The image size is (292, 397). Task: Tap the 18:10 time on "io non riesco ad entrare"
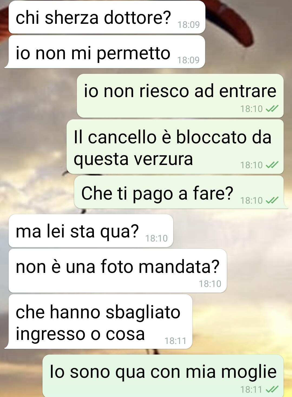pyautogui.click(x=251, y=109)
